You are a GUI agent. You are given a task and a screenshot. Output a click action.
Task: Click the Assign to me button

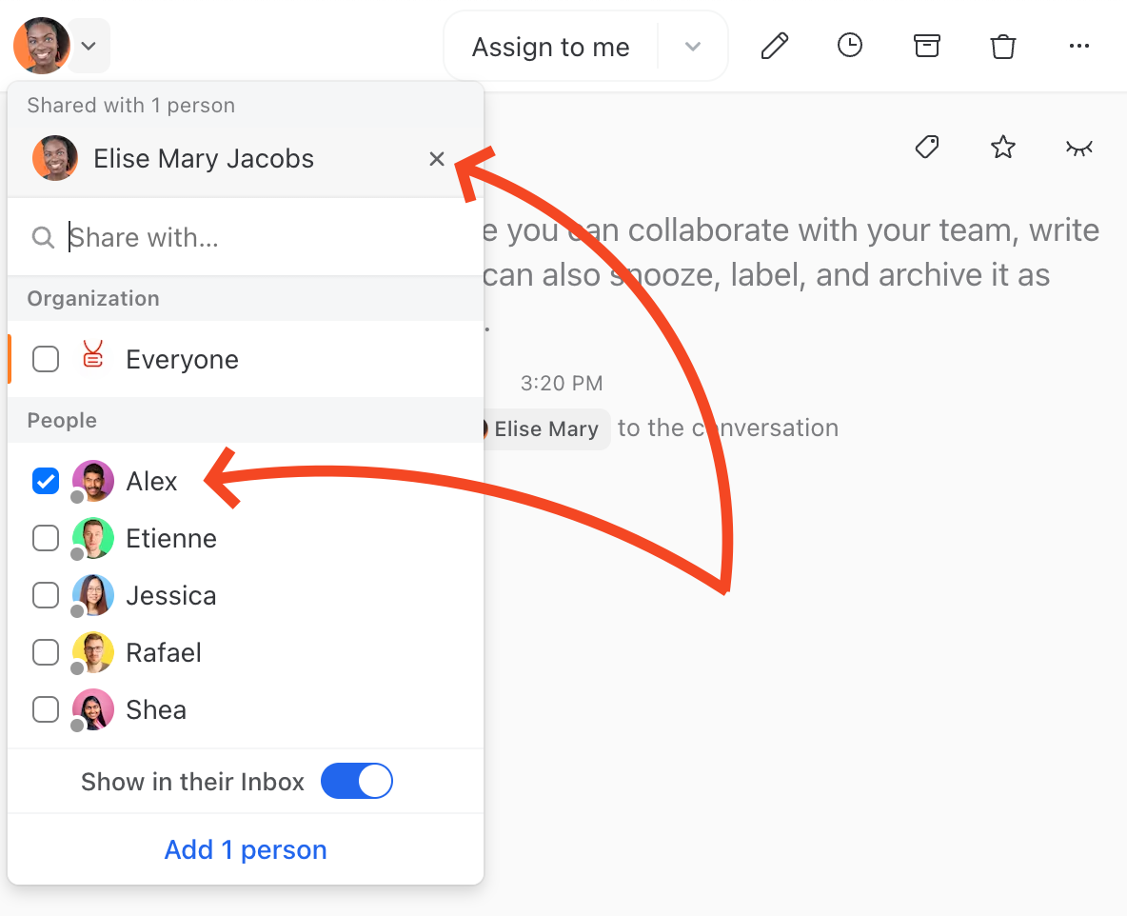tap(550, 45)
